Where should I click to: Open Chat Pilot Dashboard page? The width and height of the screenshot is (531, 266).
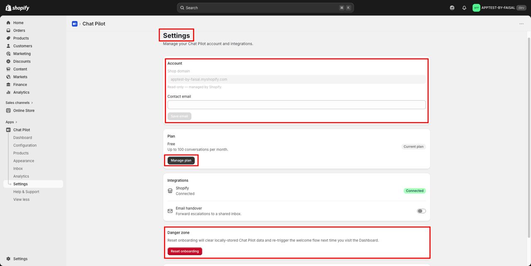point(22,138)
